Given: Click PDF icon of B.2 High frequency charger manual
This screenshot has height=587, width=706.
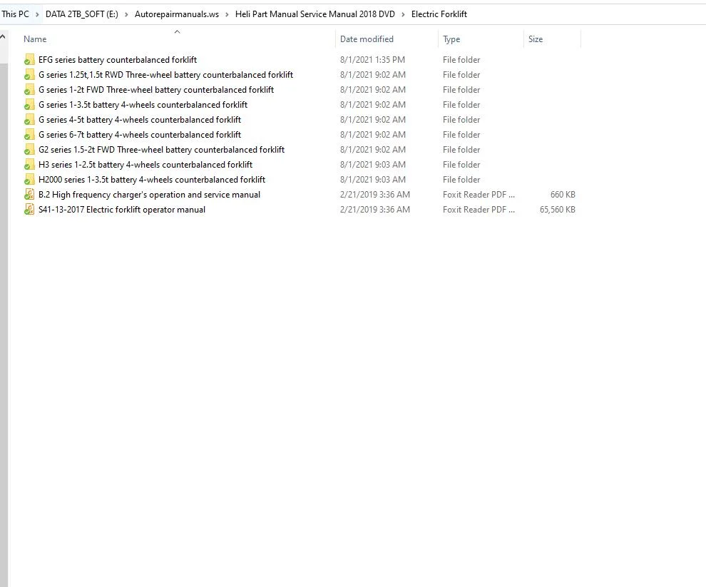Looking at the screenshot, I should (29, 195).
